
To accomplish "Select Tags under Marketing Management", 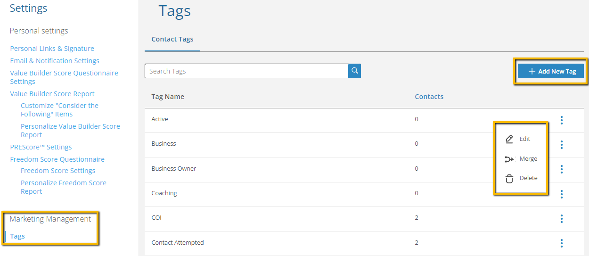I will click(x=17, y=236).
